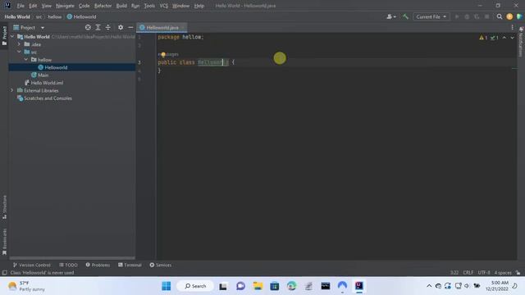The height and width of the screenshot is (295, 525).
Task: Open Project panel gear options
Action: tap(121, 27)
